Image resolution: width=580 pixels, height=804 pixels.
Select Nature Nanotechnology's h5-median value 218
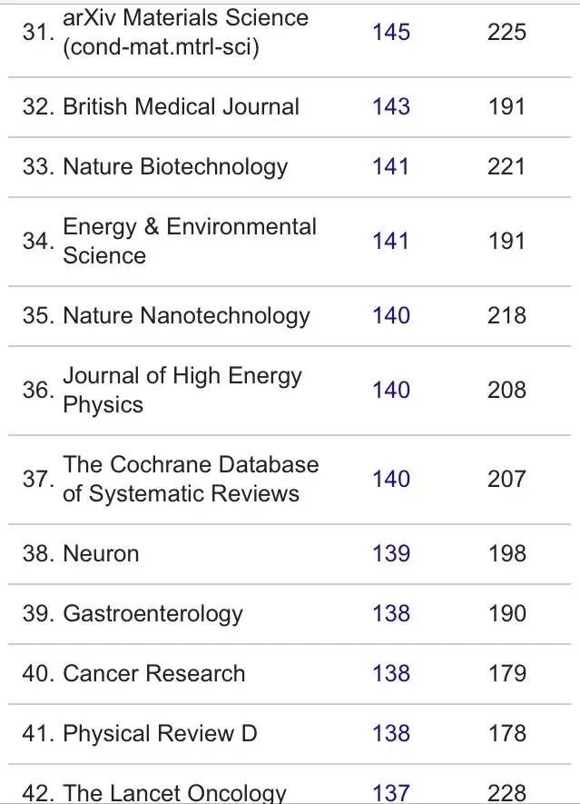click(x=506, y=316)
